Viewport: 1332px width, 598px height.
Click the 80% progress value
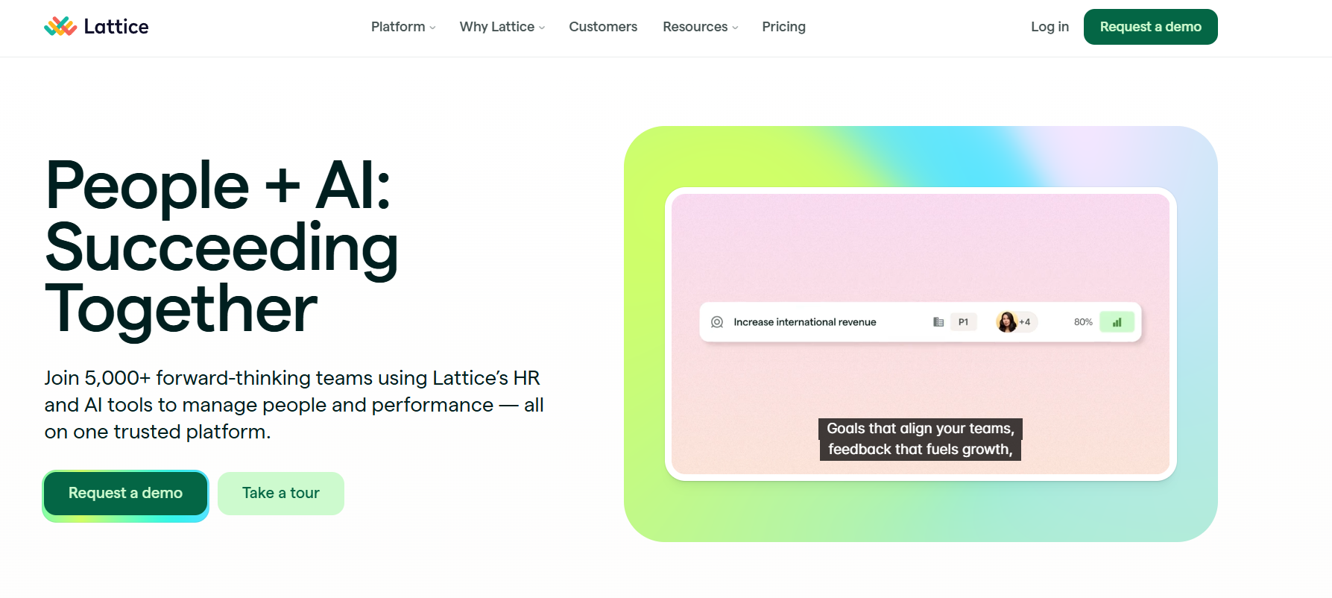click(1083, 322)
